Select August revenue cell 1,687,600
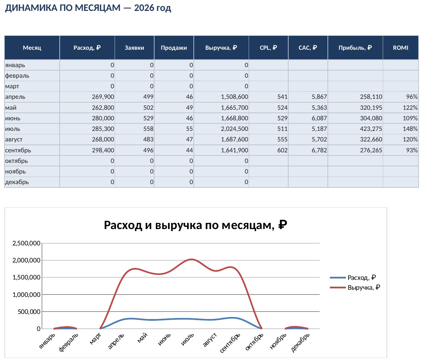The width and height of the screenshot is (423, 362). tap(221, 139)
